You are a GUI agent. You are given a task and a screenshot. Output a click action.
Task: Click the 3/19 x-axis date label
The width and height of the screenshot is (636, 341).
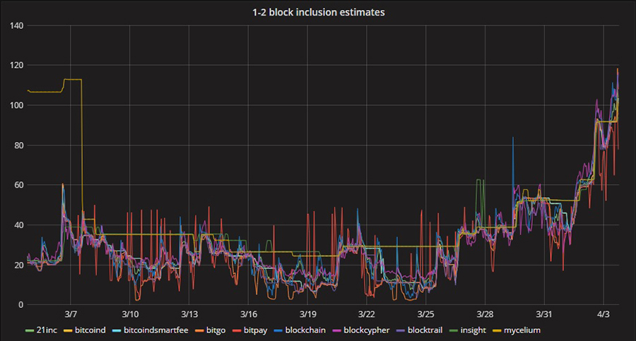coord(307,314)
